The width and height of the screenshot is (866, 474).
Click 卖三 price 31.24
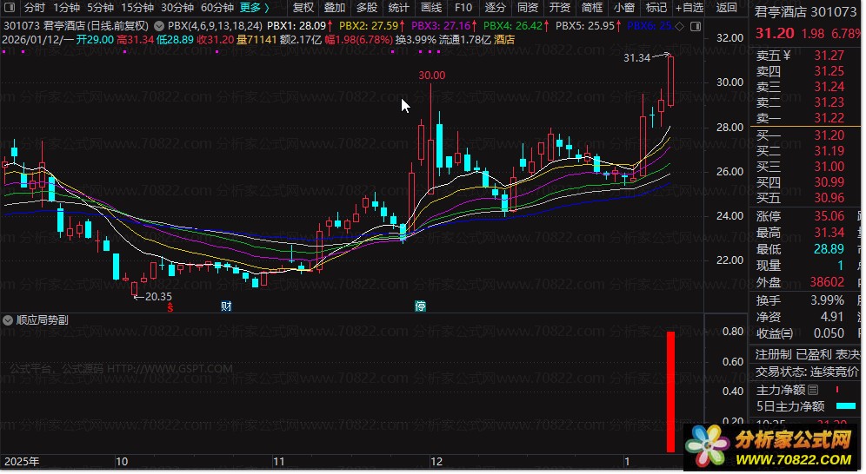point(829,87)
